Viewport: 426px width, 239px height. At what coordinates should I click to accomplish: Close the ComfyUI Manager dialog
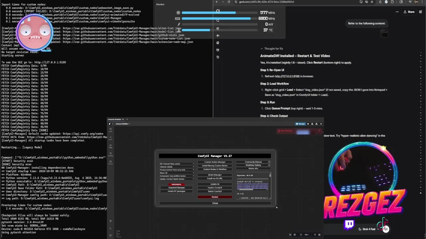215,203
